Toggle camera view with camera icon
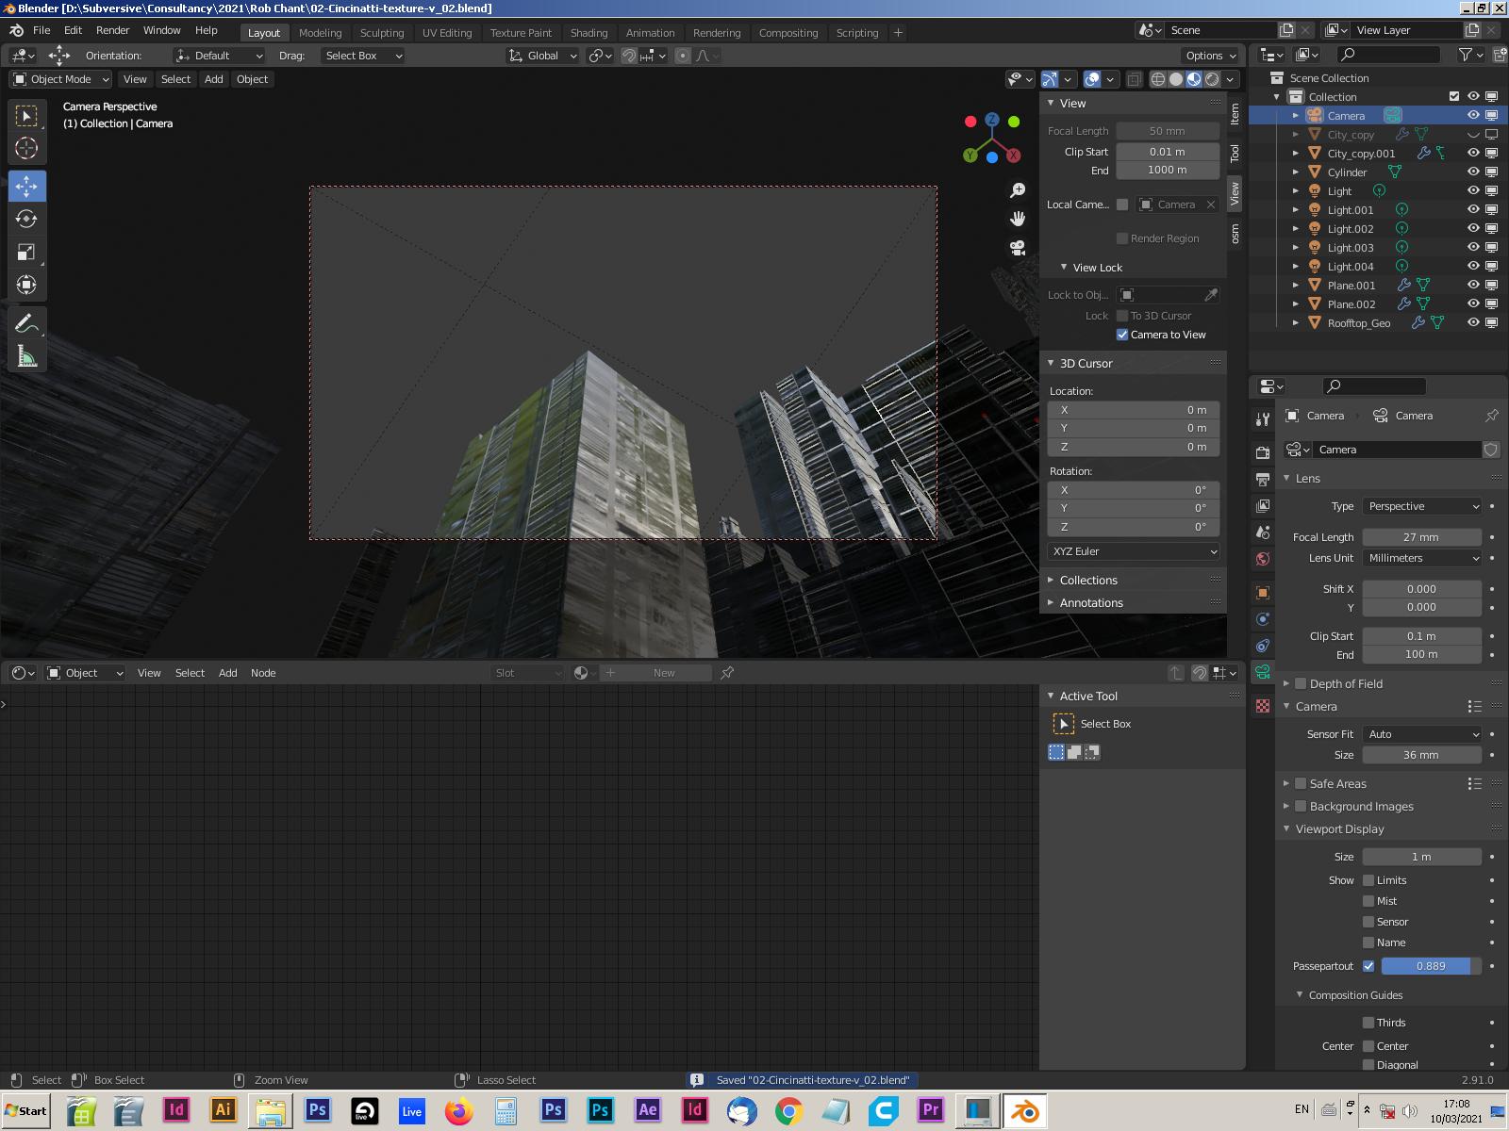The image size is (1509, 1131). pos(1018,248)
